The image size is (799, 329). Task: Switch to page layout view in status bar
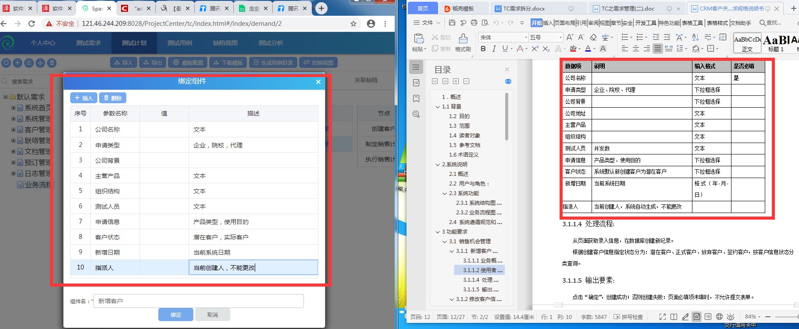pyautogui.click(x=697, y=317)
